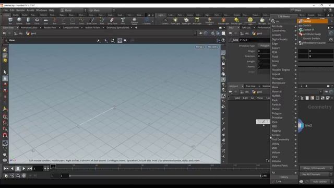334x188 pixels.
Task: Open the File menu
Action: tap(6, 10)
